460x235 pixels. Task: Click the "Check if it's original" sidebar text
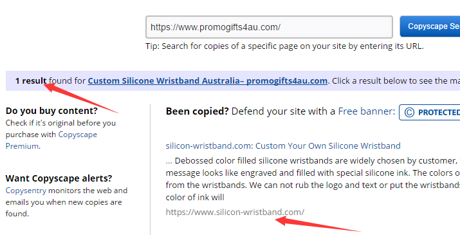point(60,123)
